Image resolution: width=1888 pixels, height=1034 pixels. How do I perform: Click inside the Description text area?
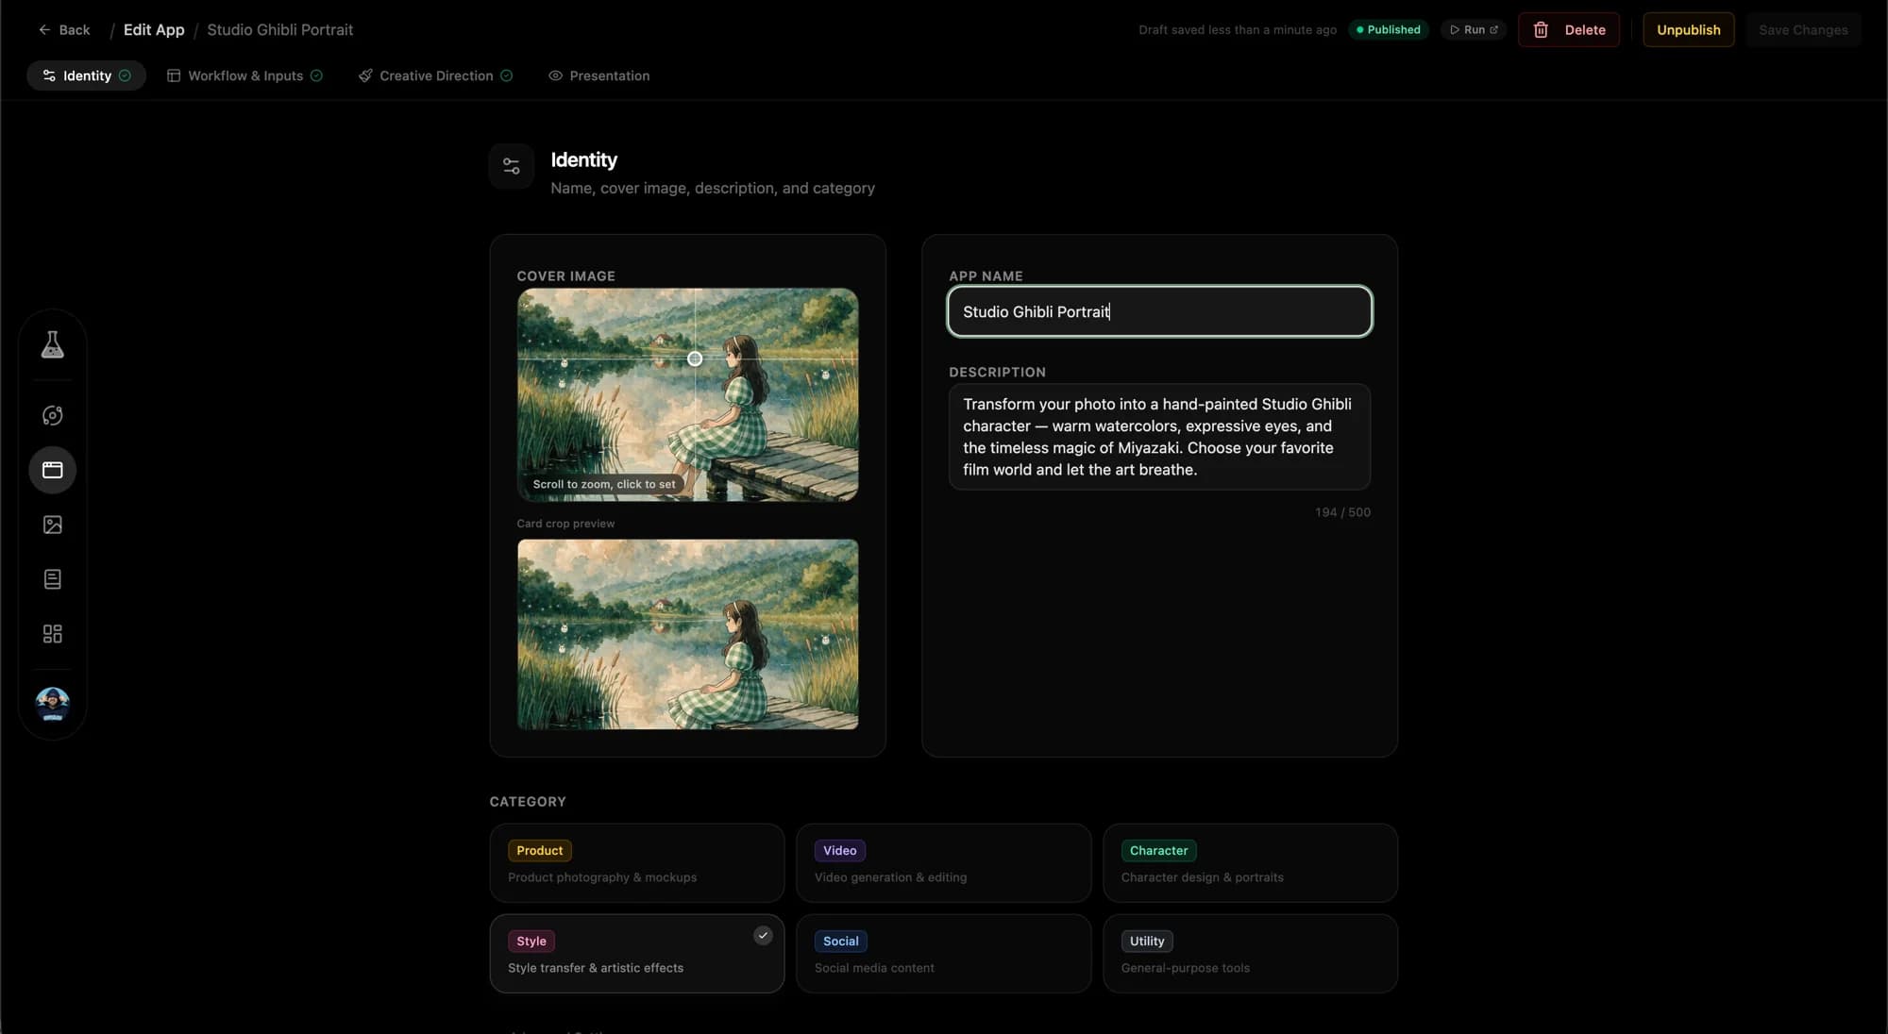1159,437
